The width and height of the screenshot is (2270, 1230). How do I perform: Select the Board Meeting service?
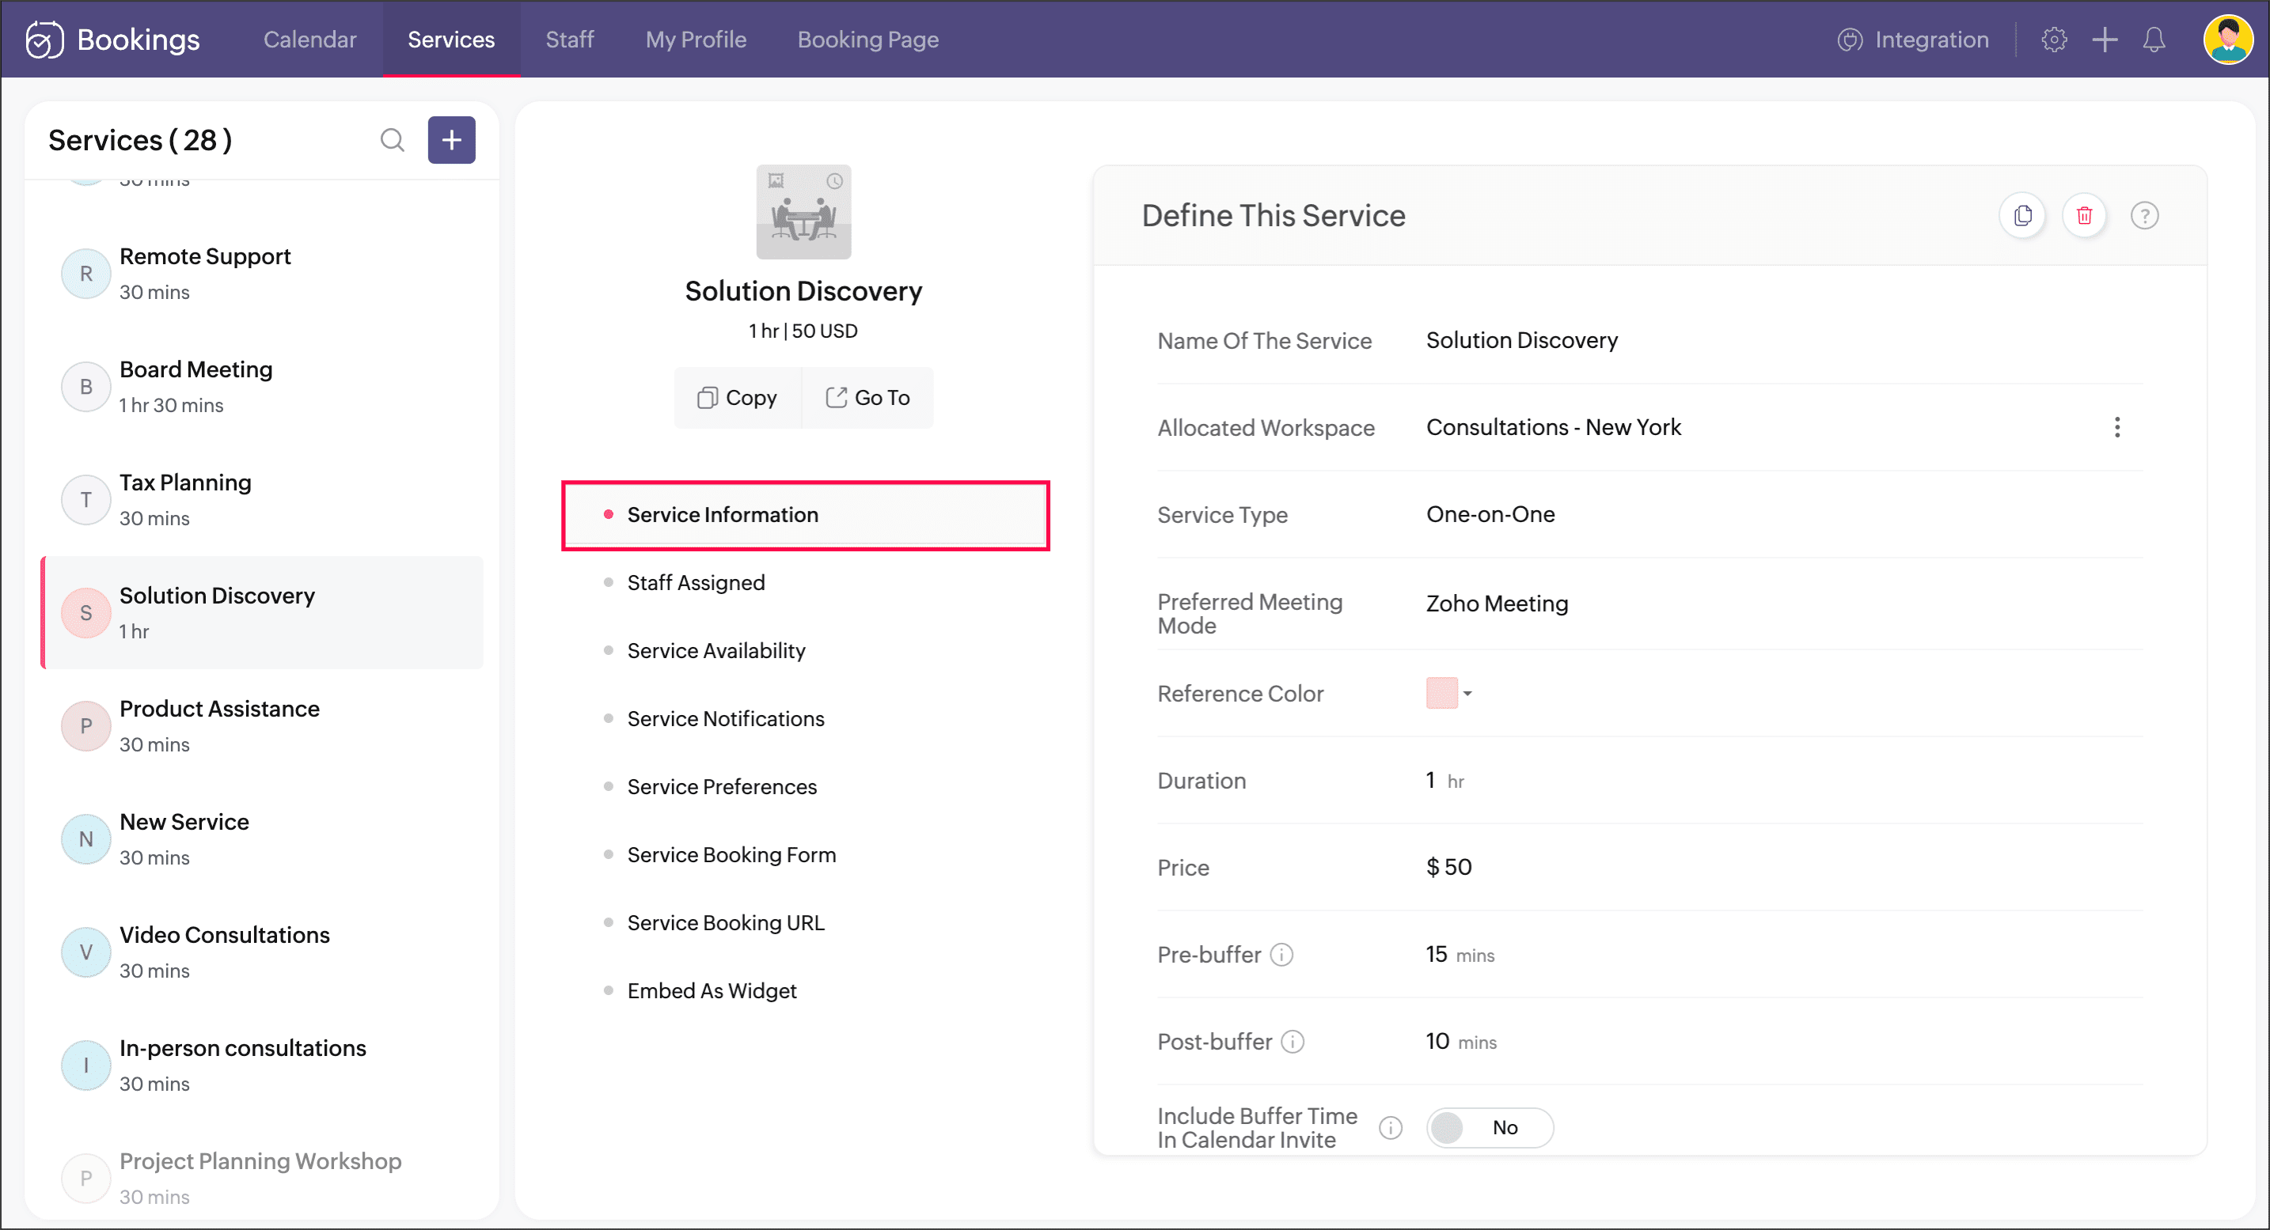pos(263,387)
